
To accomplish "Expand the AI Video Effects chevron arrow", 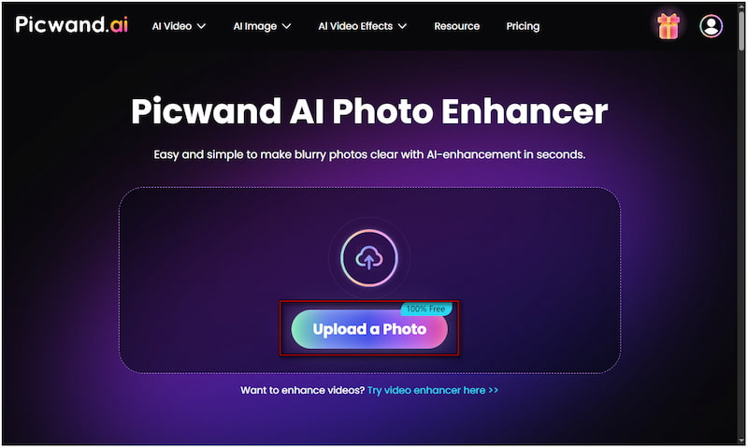I will (402, 26).
